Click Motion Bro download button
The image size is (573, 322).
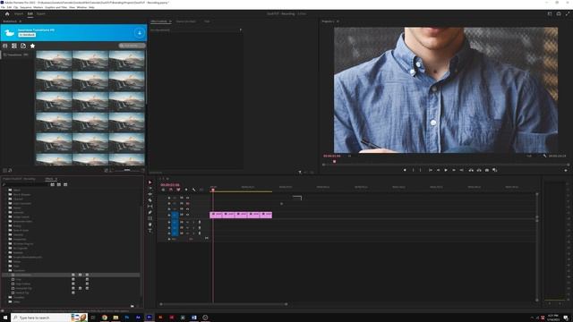pyautogui.click(x=140, y=33)
